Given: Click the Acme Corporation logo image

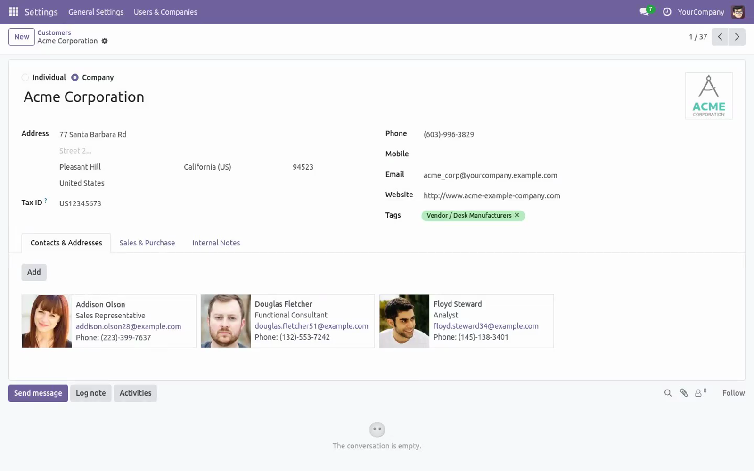Looking at the screenshot, I should tap(709, 96).
